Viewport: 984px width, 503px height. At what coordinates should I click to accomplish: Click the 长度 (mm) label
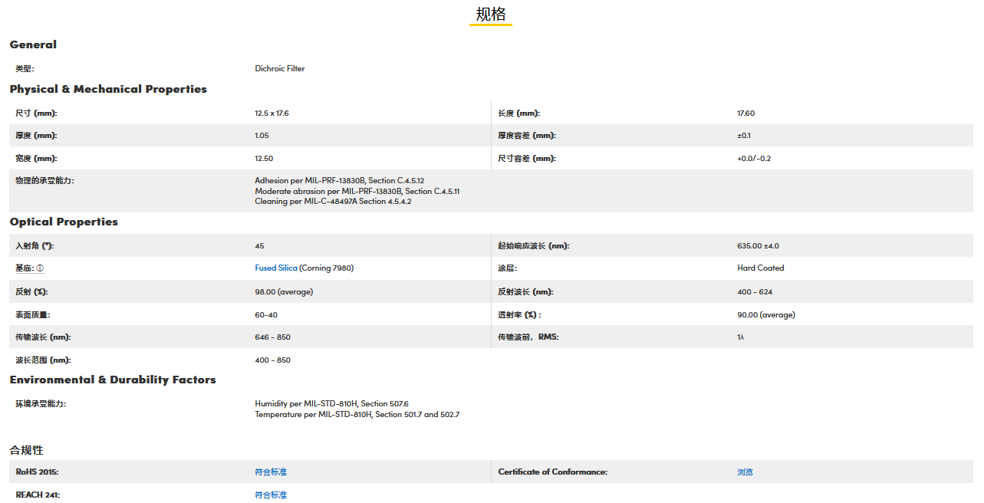pos(519,113)
